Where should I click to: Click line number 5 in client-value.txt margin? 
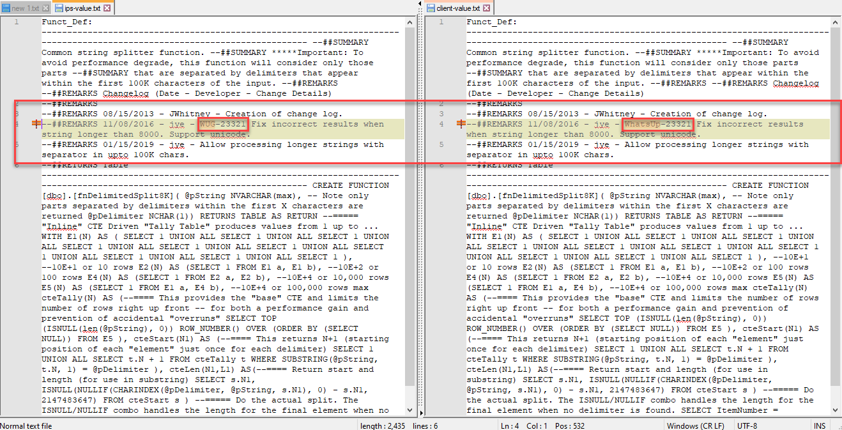tap(441, 144)
